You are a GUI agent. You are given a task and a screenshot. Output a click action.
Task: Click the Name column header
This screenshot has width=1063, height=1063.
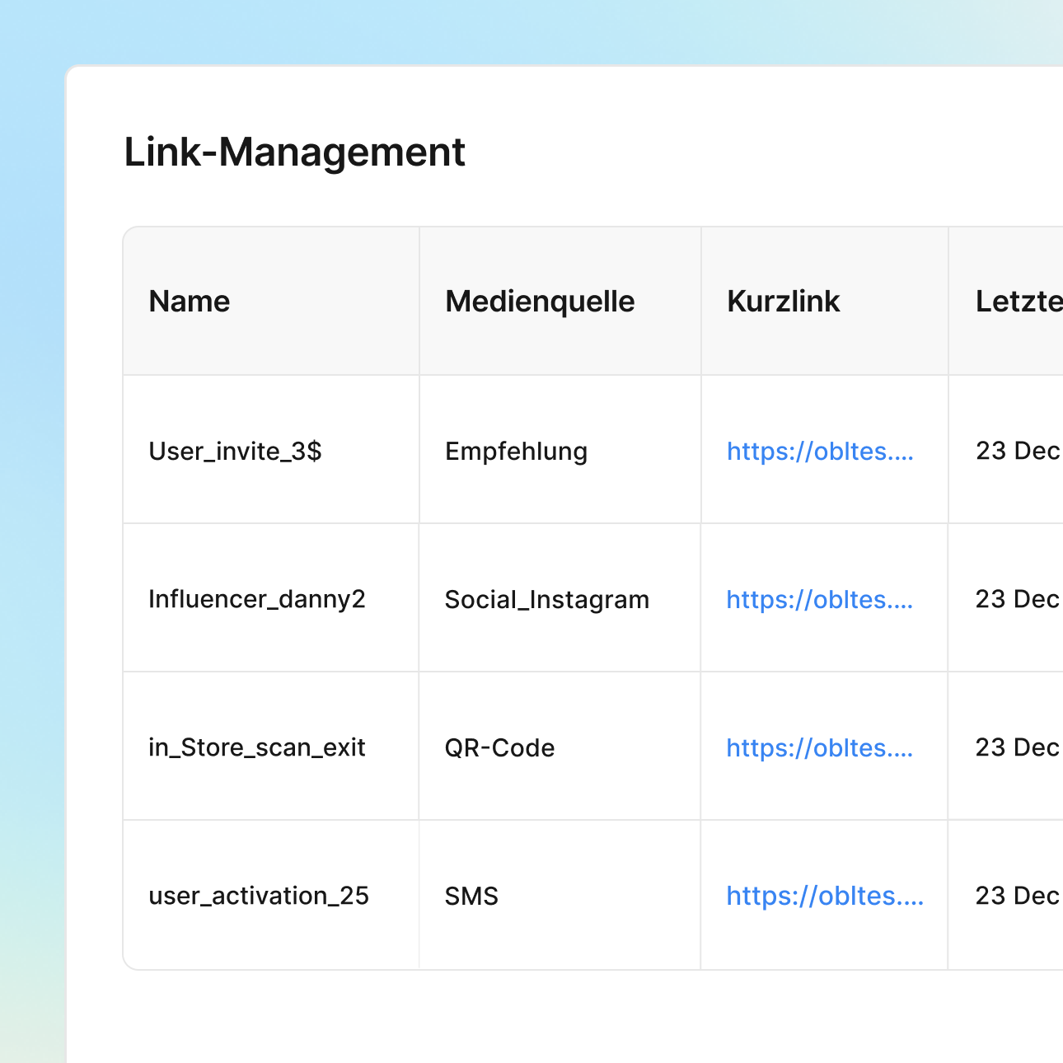click(190, 302)
